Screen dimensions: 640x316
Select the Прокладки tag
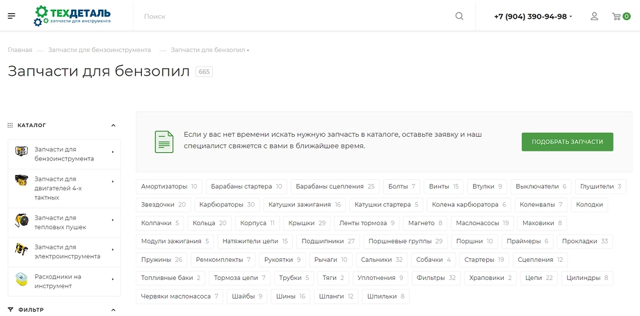pyautogui.click(x=585, y=241)
